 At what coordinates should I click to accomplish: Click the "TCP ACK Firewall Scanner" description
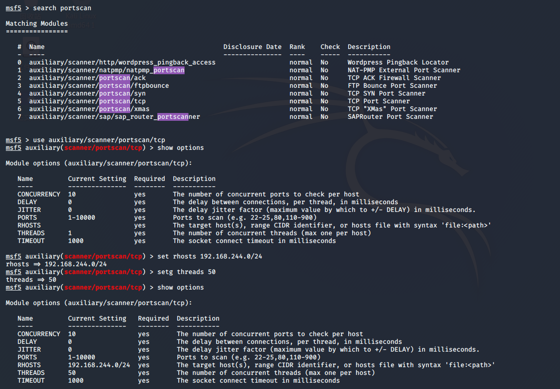(394, 78)
